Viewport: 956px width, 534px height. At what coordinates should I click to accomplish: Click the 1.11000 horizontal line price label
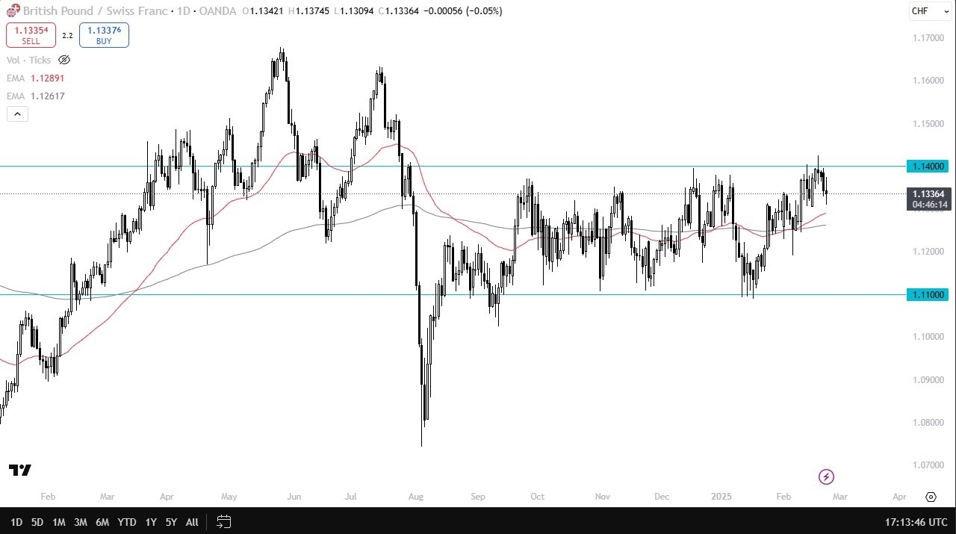click(927, 295)
